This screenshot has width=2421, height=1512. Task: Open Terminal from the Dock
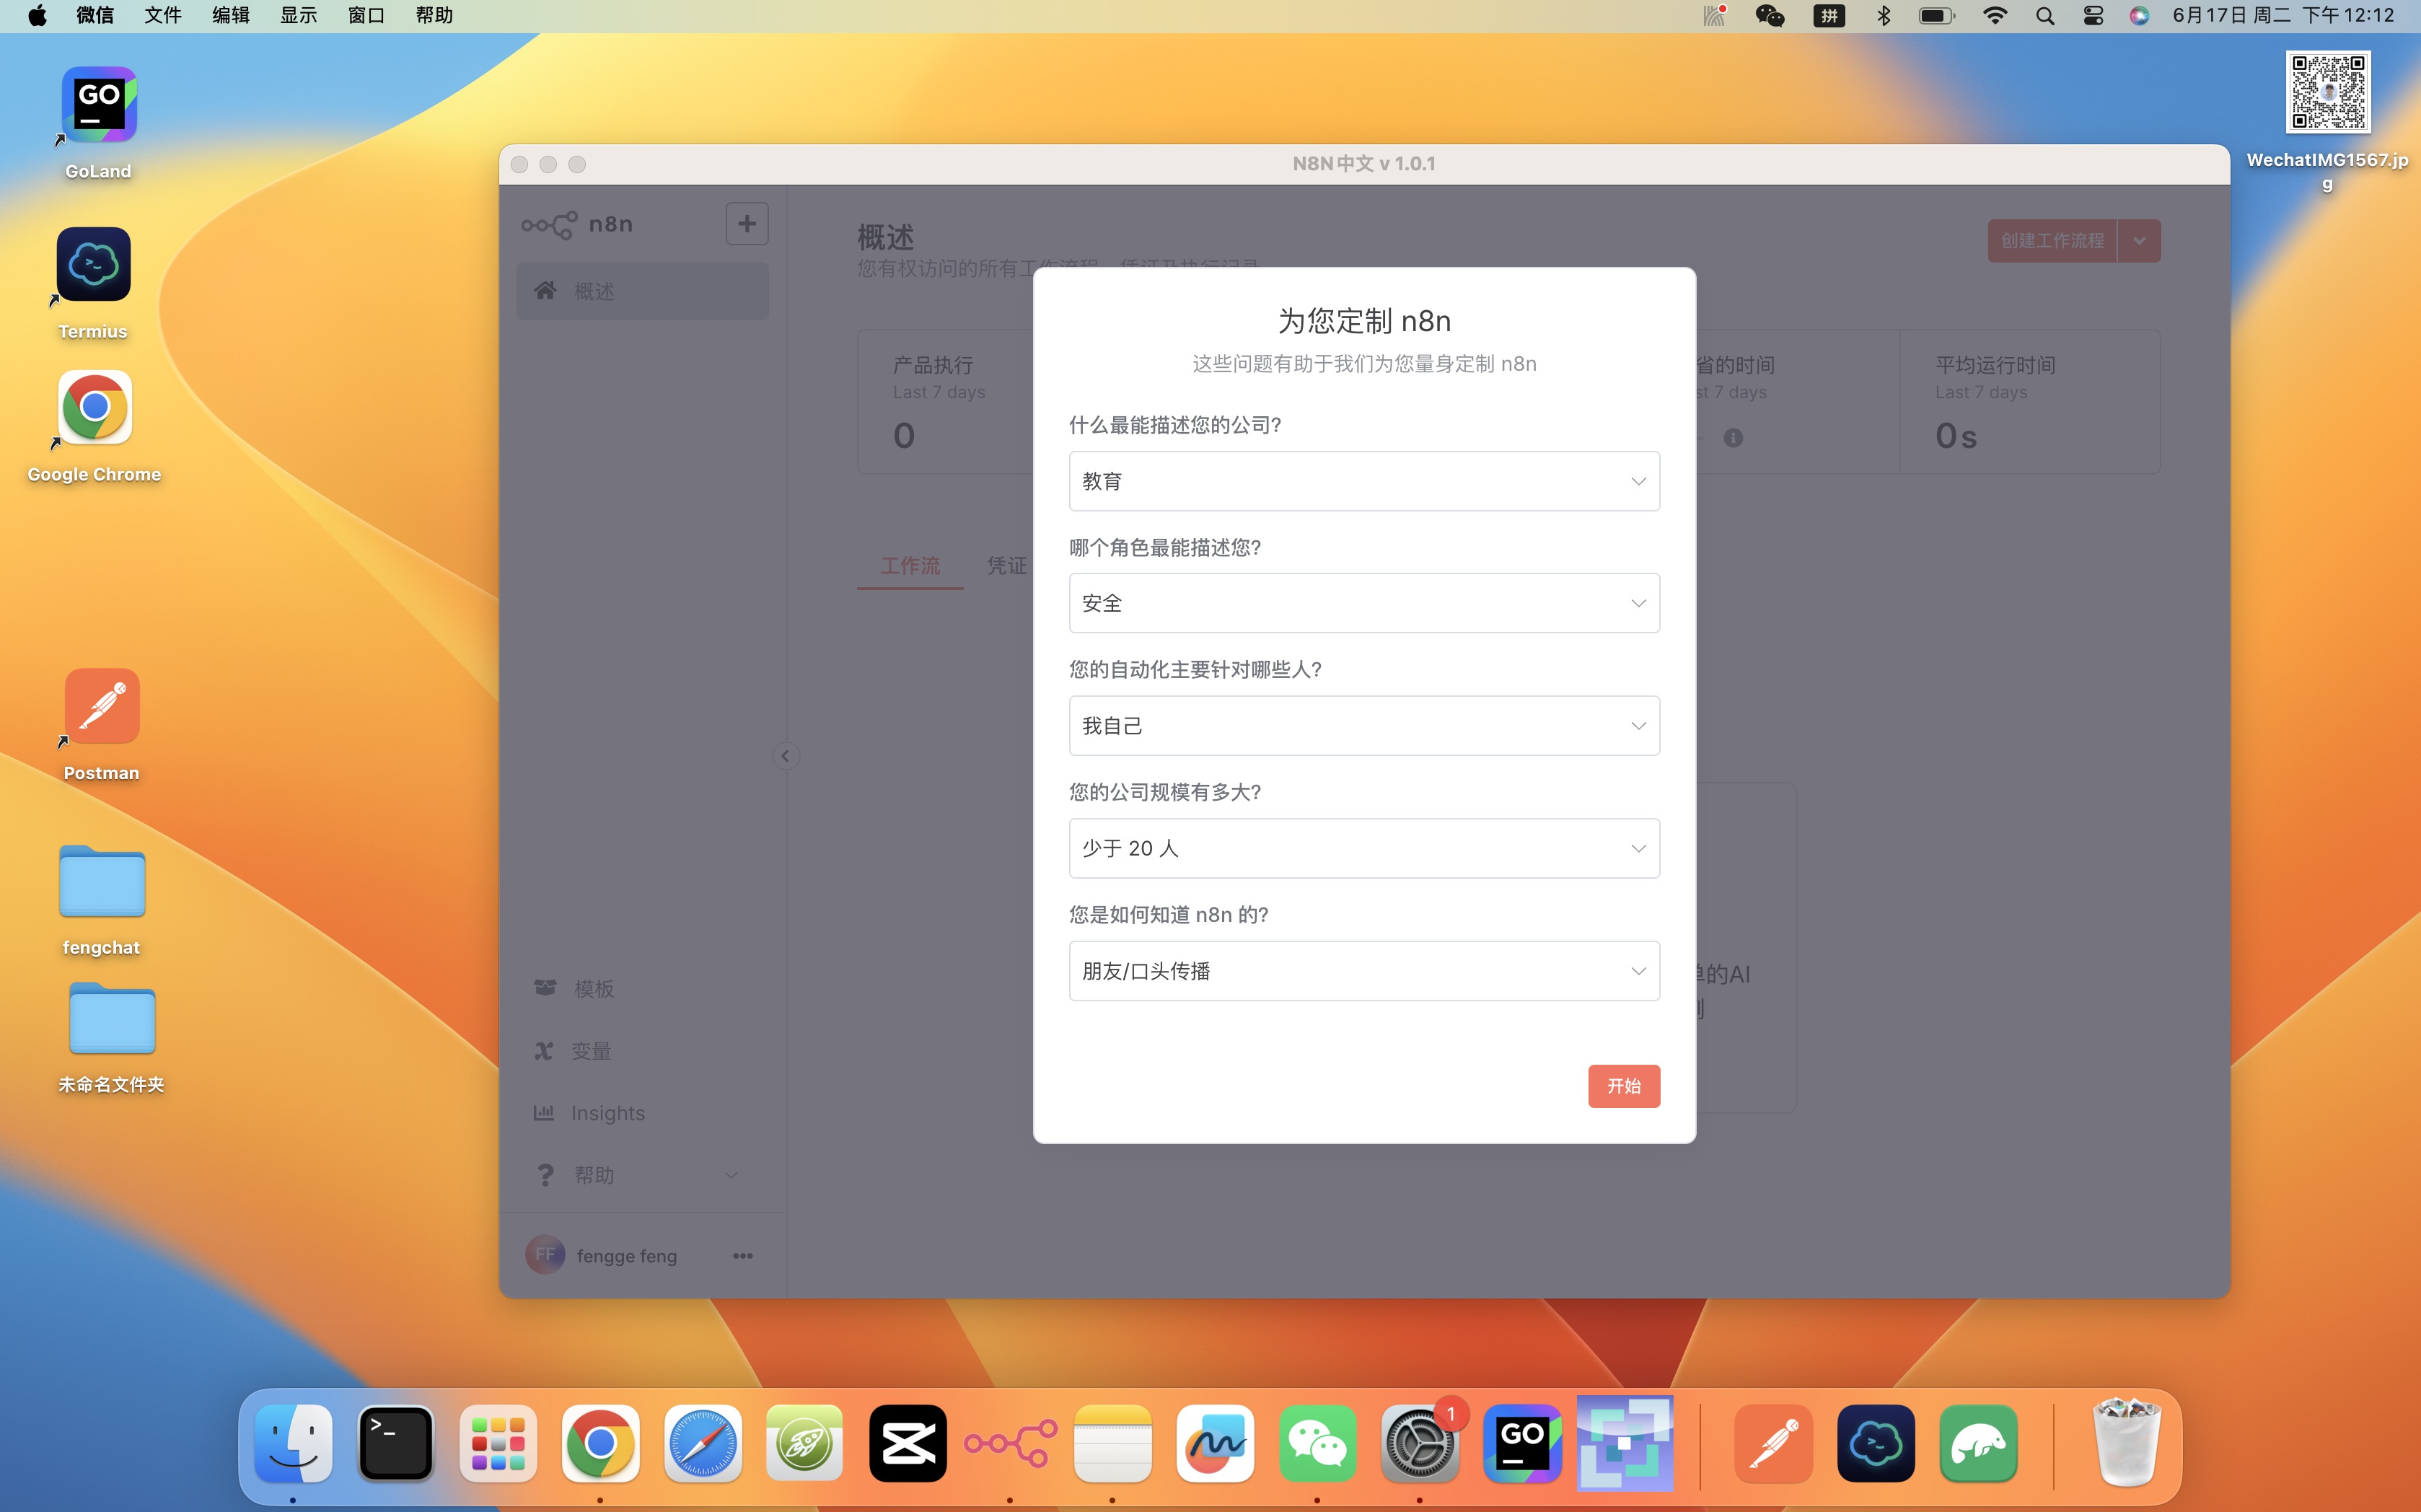pos(396,1443)
